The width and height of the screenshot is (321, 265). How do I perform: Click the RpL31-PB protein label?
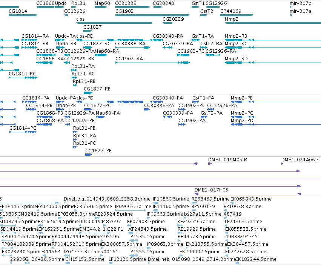point(84,128)
